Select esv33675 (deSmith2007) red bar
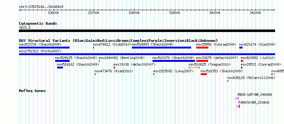 pyautogui.click(x=202, y=61)
